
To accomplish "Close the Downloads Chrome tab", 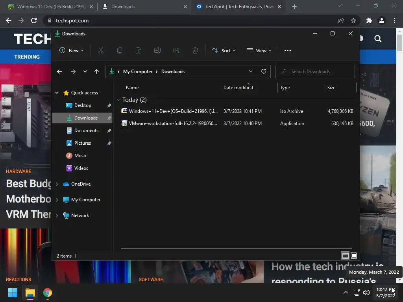I will [x=185, y=7].
